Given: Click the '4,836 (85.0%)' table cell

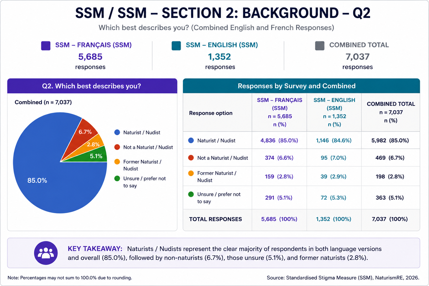Looking at the screenshot, I should [x=279, y=140].
